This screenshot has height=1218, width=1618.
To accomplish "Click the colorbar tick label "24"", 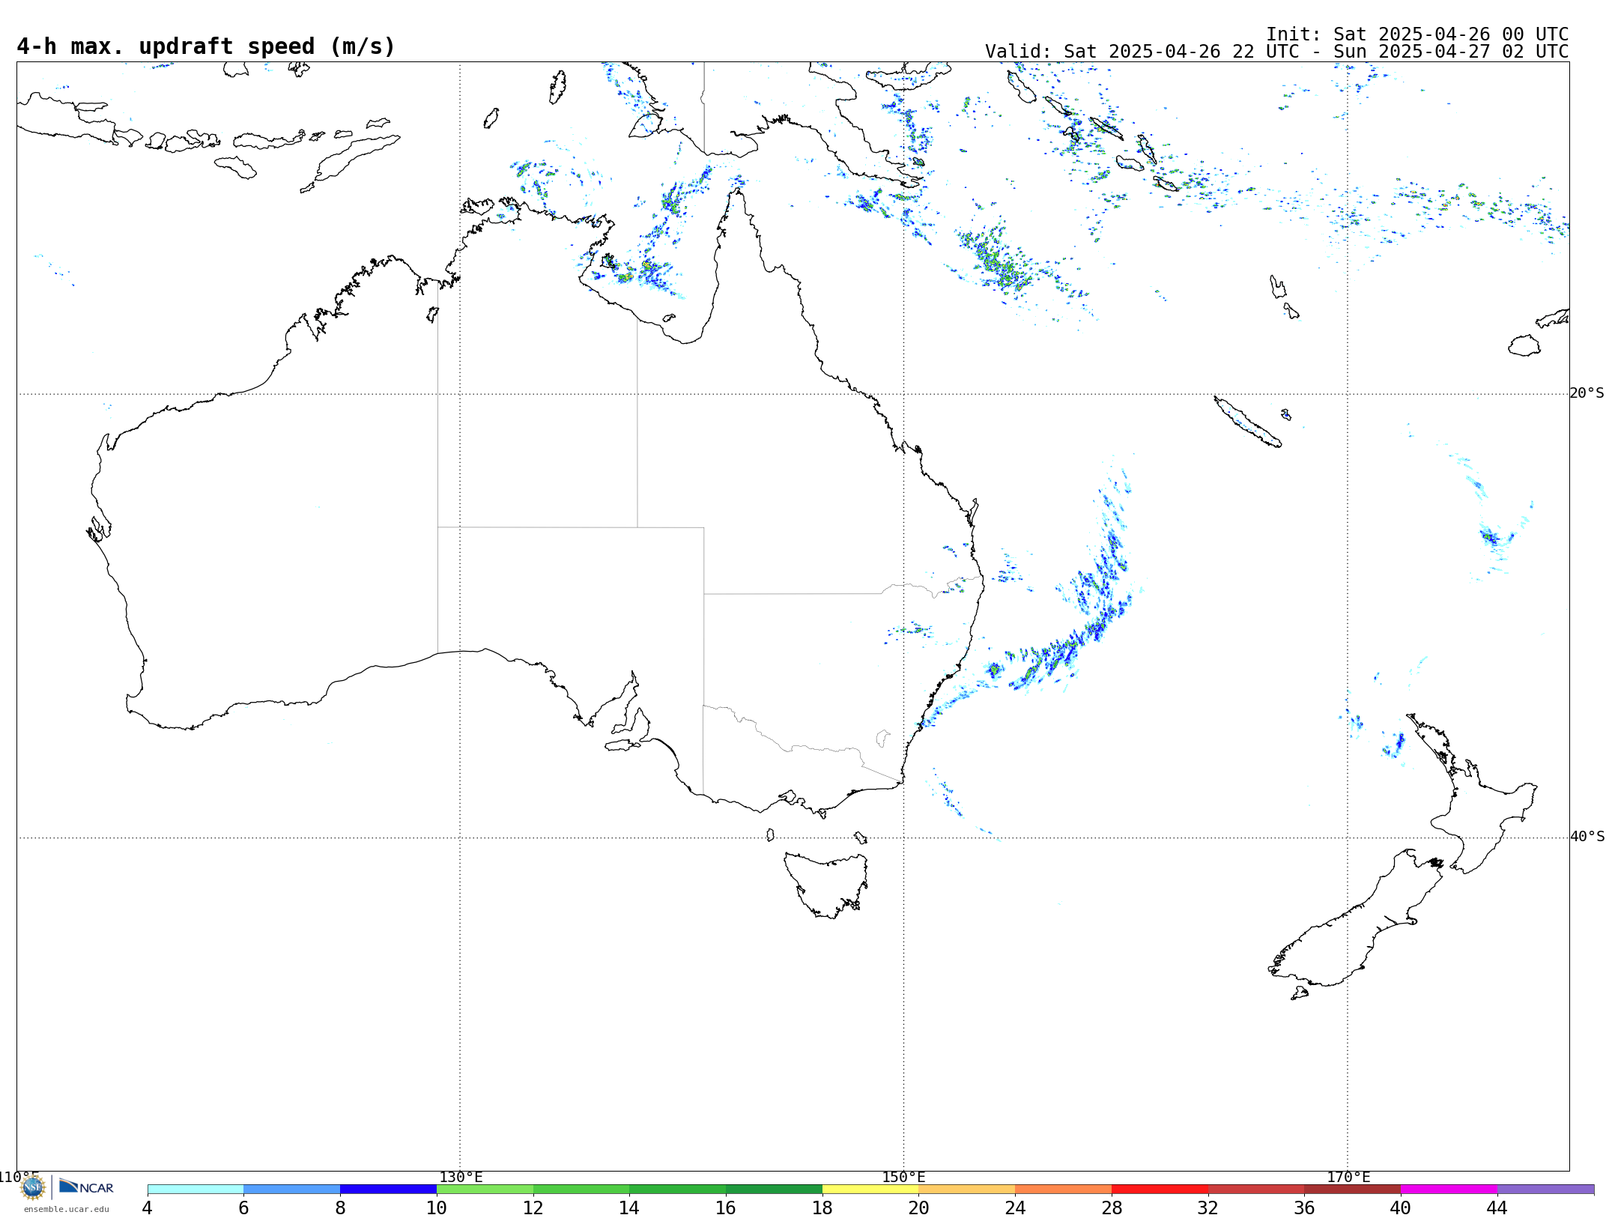I will [1015, 1208].
